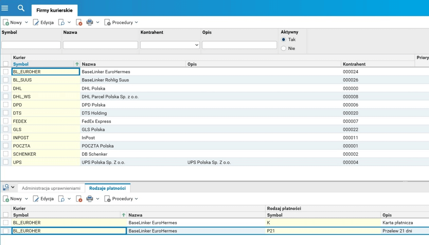429x245 pixels.
Task: Click payment symbol 'K' cell
Action: (323, 223)
